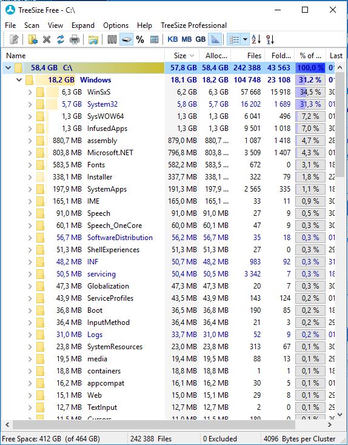This screenshot has width=348, height=445.
Task: Toggle automatic size units triangle icon
Action: coord(215,39)
